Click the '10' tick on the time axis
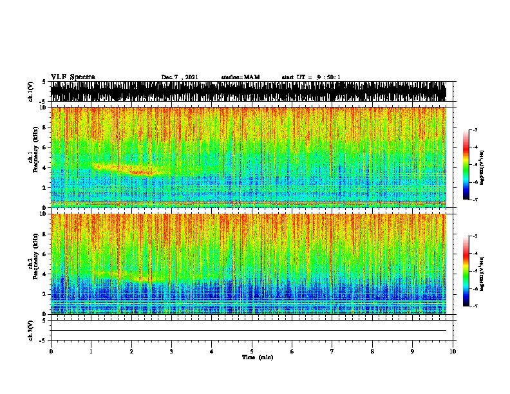 (x=453, y=352)
